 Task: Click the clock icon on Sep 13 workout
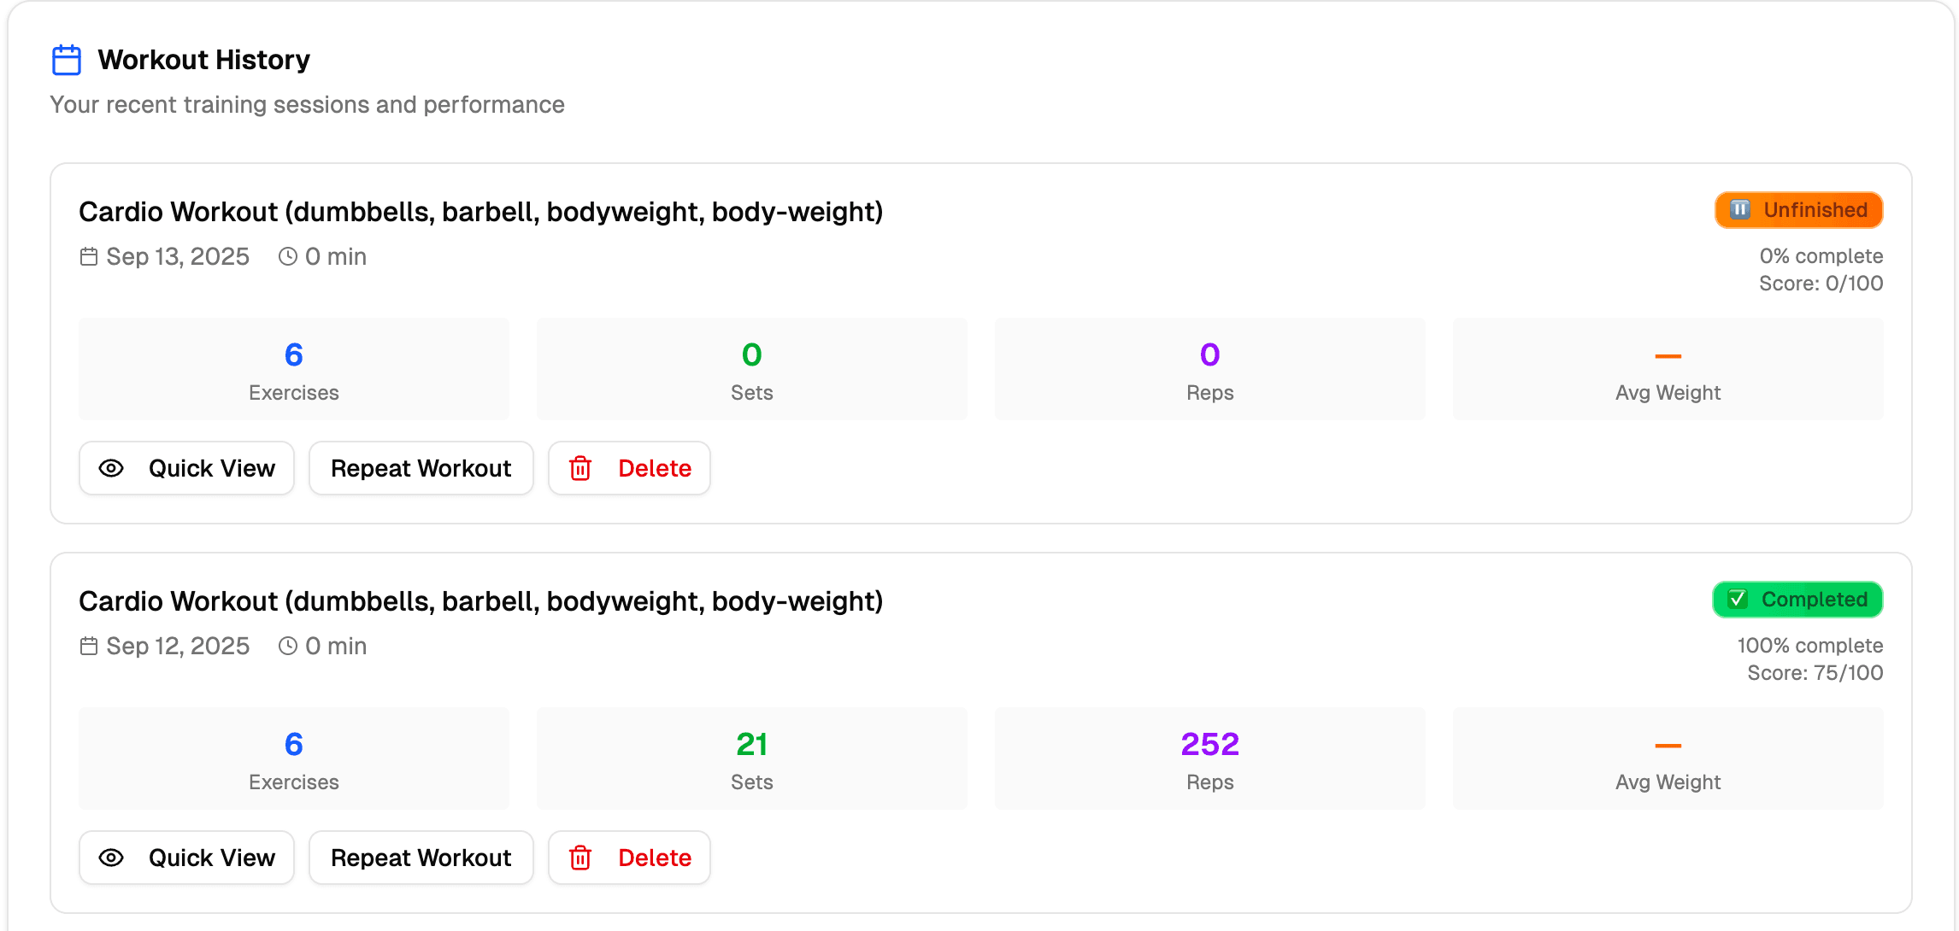tap(288, 256)
